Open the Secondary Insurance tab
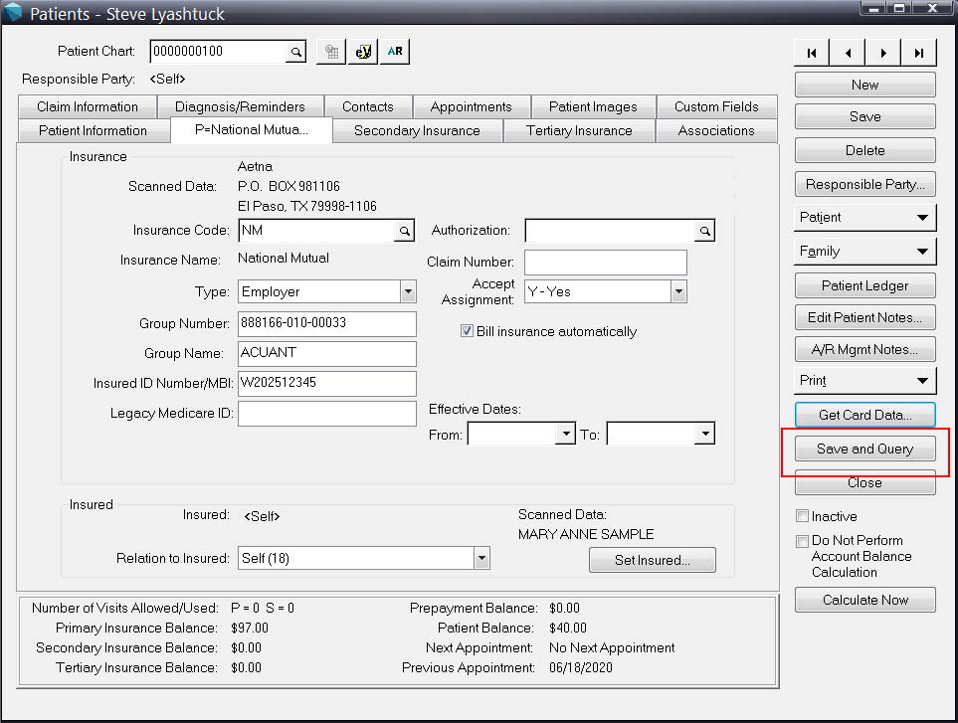Image resolution: width=958 pixels, height=723 pixels. 417,130
